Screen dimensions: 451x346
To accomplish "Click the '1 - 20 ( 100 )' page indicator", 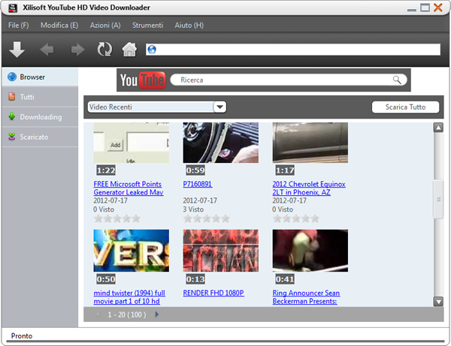I will tap(127, 314).
